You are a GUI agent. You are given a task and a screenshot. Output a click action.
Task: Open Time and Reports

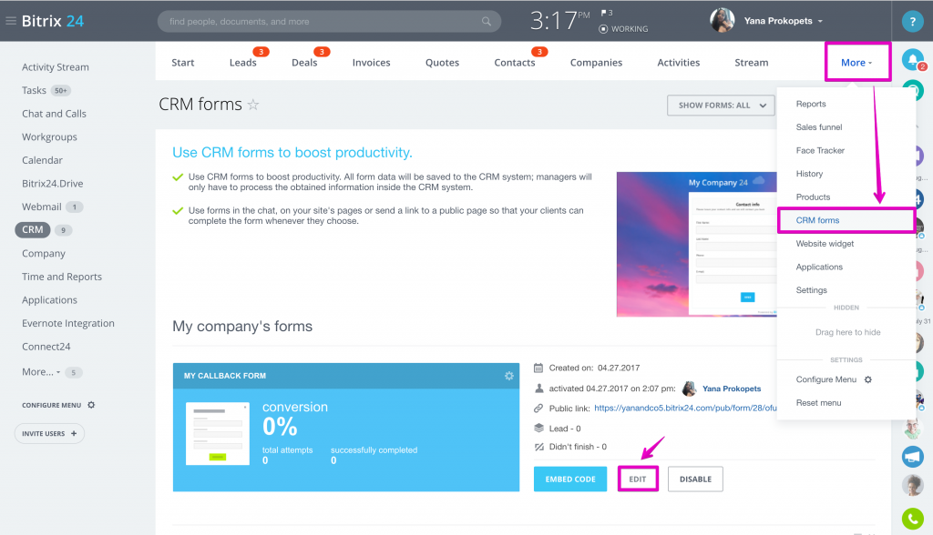click(x=62, y=277)
